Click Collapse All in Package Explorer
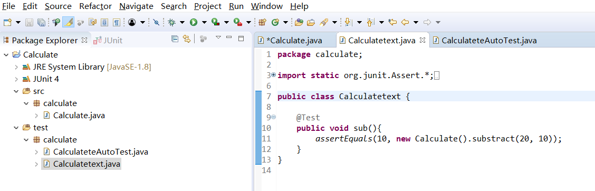 pyautogui.click(x=175, y=39)
